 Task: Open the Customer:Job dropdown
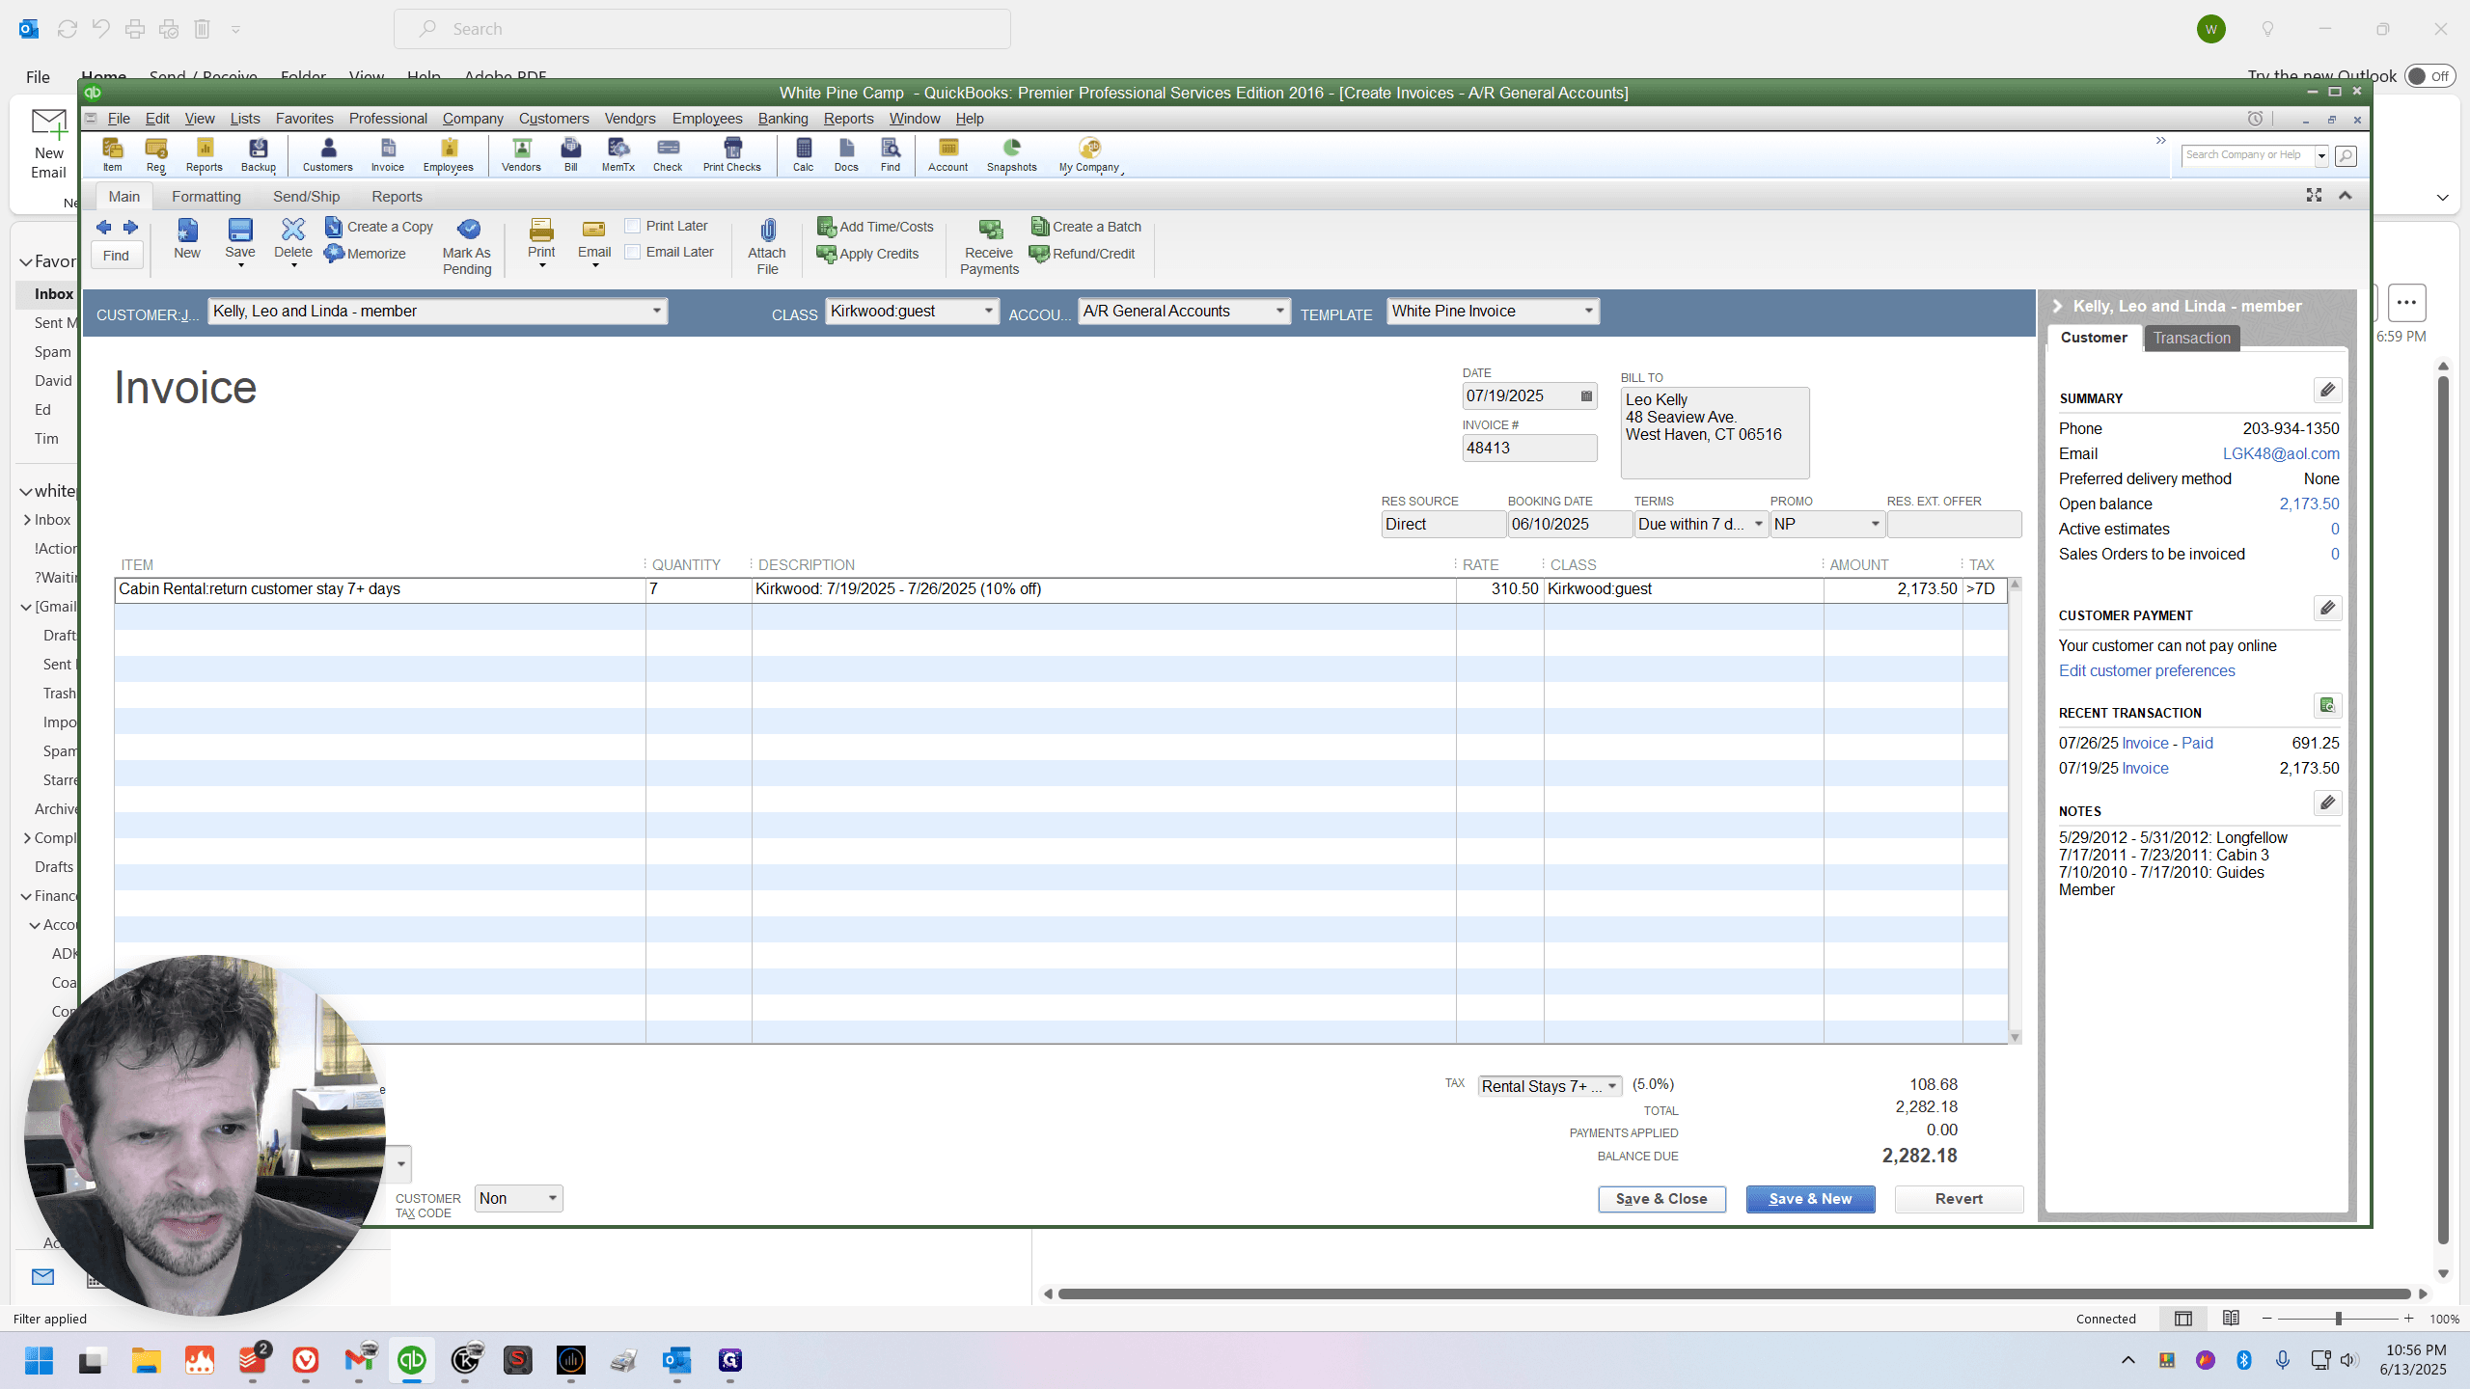(x=656, y=311)
